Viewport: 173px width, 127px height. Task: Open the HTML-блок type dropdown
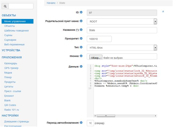(x=155, y=48)
